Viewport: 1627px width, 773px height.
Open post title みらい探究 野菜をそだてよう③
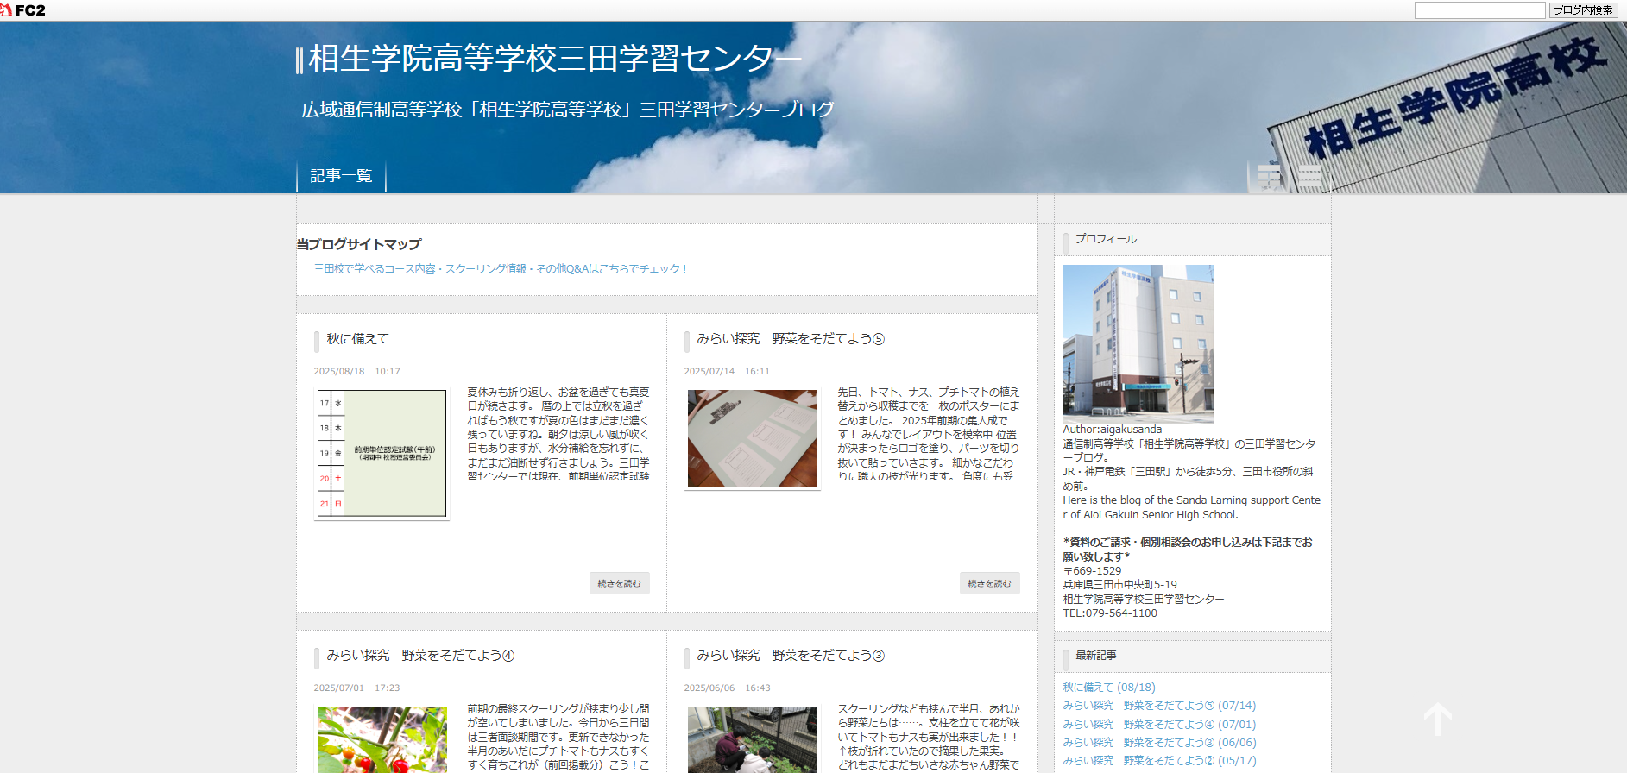tap(790, 656)
